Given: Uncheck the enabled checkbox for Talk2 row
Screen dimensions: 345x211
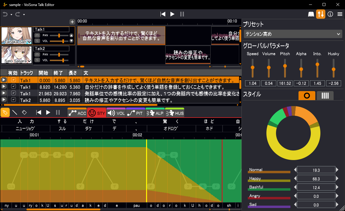Looking at the screenshot, I should (x=13, y=100).
